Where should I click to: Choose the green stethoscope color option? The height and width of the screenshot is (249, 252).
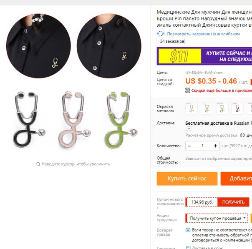[222, 108]
